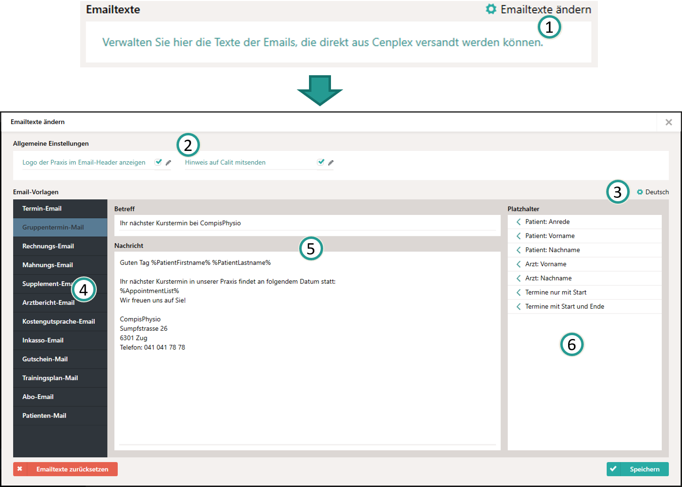Image resolution: width=682 pixels, height=487 pixels.
Task: Insert placeholder chevron for Patient: Anrede
Action: pyautogui.click(x=518, y=222)
